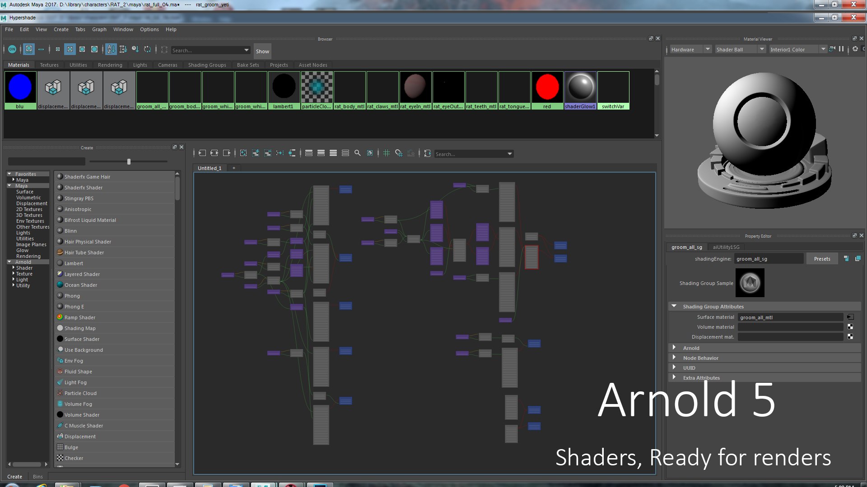Click the sort by time icon
Screen dimensions: 867x487
(x=135, y=50)
